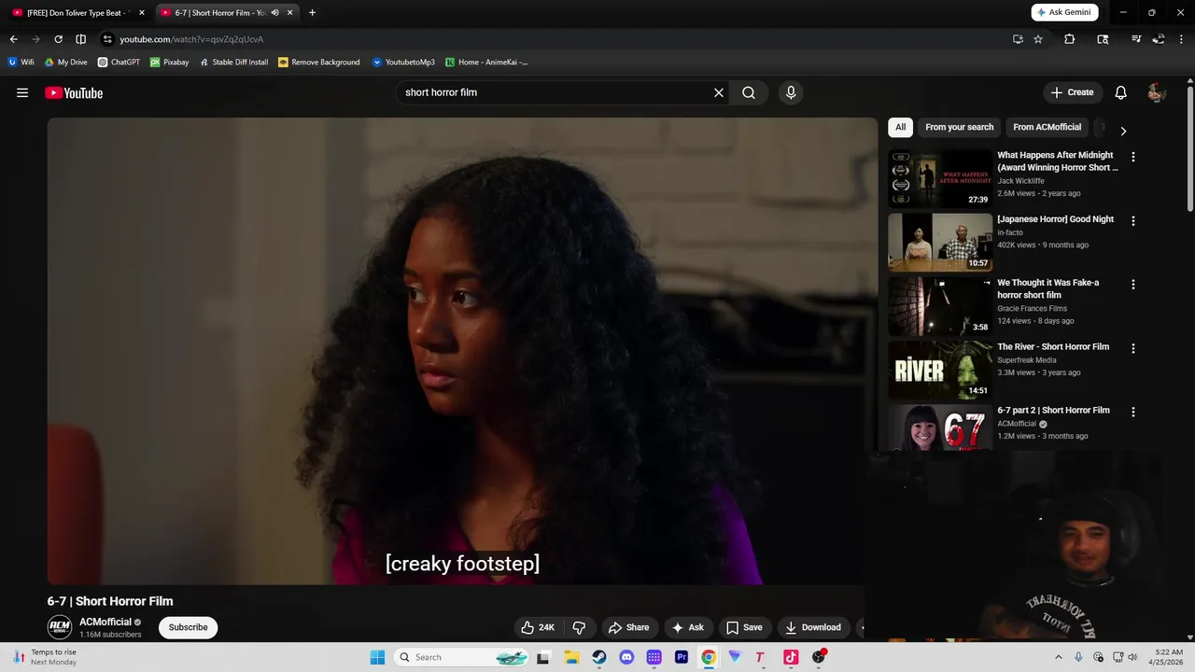This screenshot has width=1195, height=672.
Task: Close the Don Toliver tab
Action: (142, 13)
